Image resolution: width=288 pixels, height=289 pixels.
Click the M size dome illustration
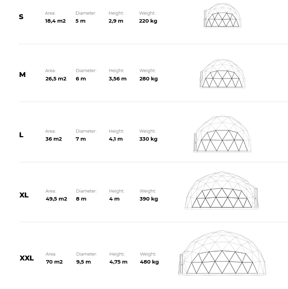(x=222, y=74)
